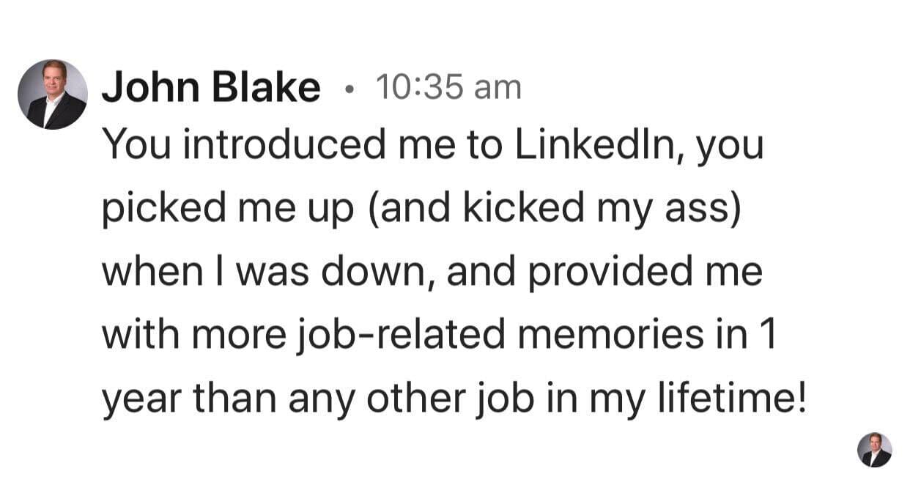Image resolution: width=910 pixels, height=496 pixels.
Task: Click the word "introduced" in the message
Action: 284,145
